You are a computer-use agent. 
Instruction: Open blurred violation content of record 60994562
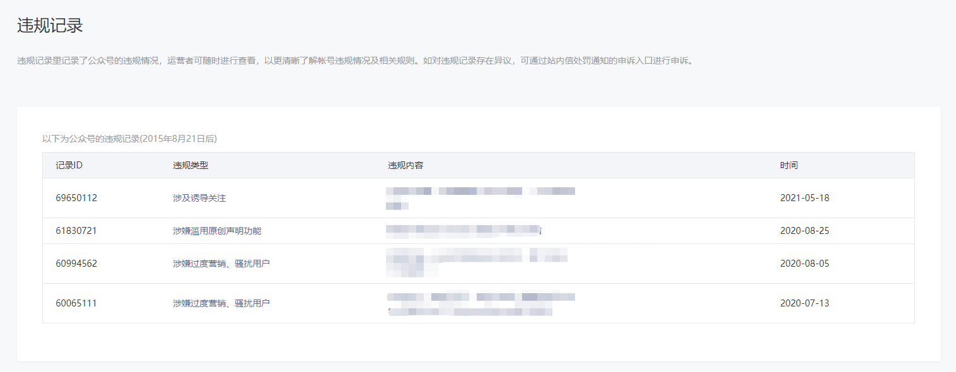pos(477,263)
